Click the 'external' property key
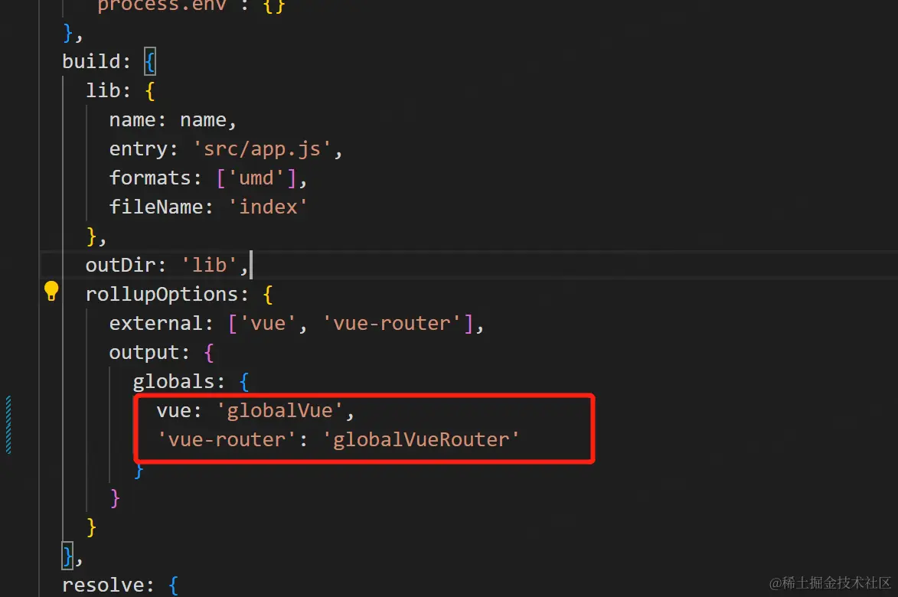The width and height of the screenshot is (898, 597). point(155,324)
